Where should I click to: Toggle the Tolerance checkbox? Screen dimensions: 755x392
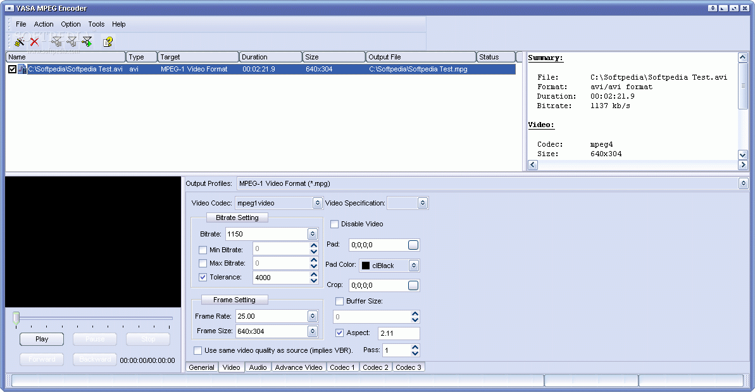tap(203, 277)
